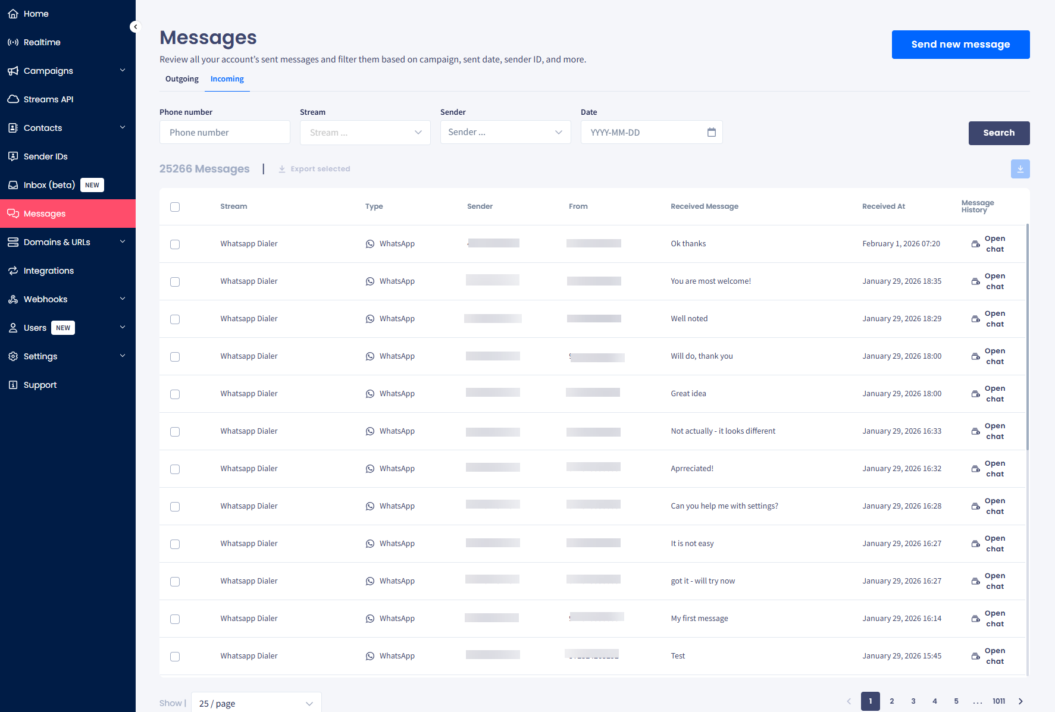Open the Stream filter dropdown

point(365,132)
